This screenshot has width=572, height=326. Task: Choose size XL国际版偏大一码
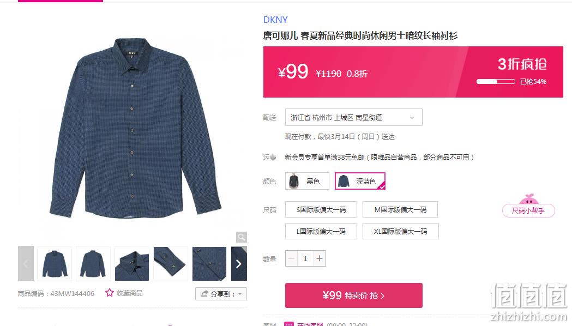tap(401, 231)
